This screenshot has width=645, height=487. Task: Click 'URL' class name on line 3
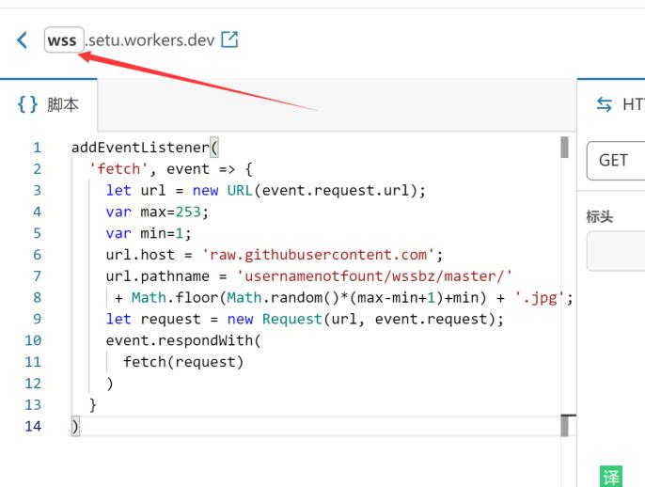(x=240, y=191)
